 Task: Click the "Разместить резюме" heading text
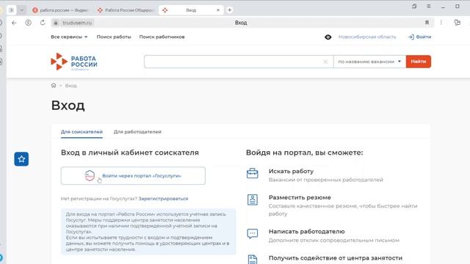300,197
